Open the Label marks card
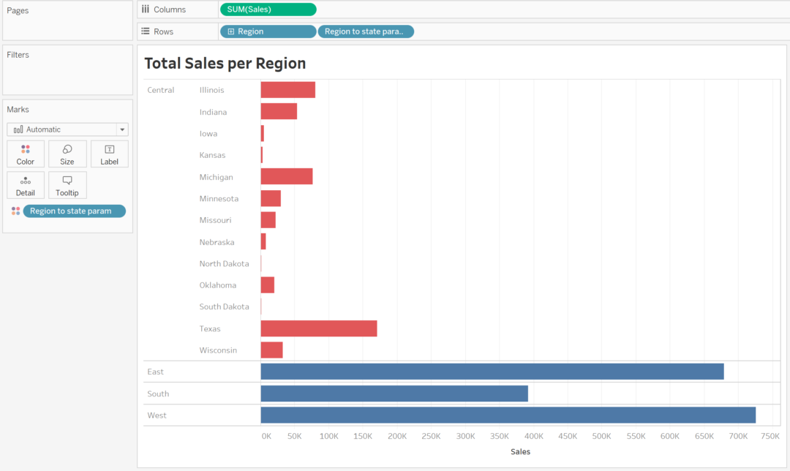The height and width of the screenshot is (471, 790). tap(109, 154)
